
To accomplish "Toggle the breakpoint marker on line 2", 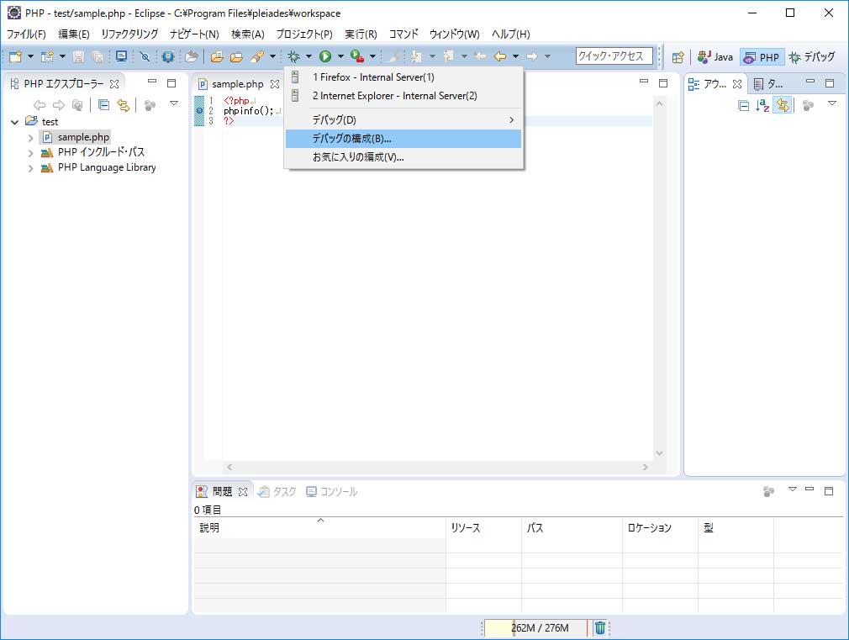I will 199,111.
